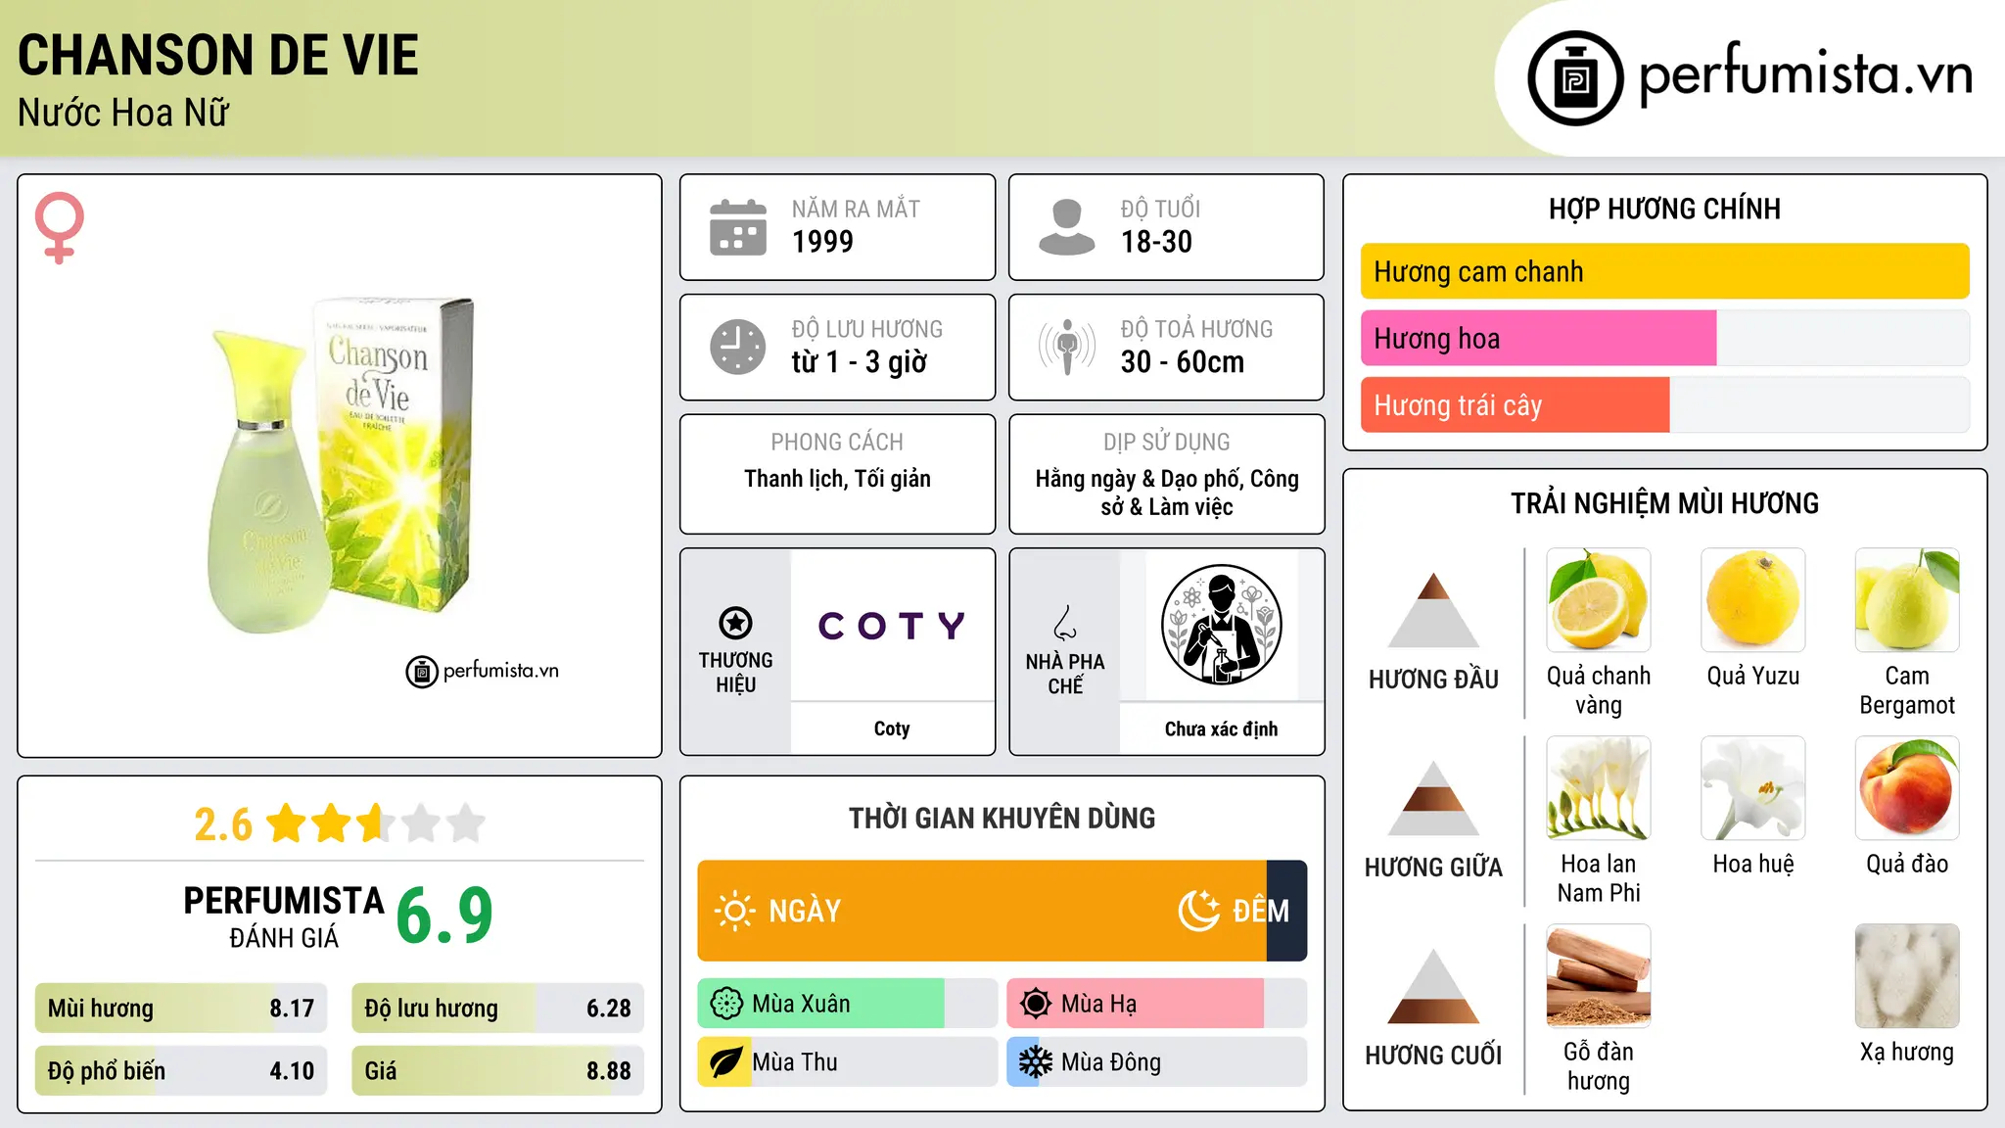Viewport: 2005px width, 1128px height.
Task: Click the orange rating number 2.6
Action: tap(223, 824)
